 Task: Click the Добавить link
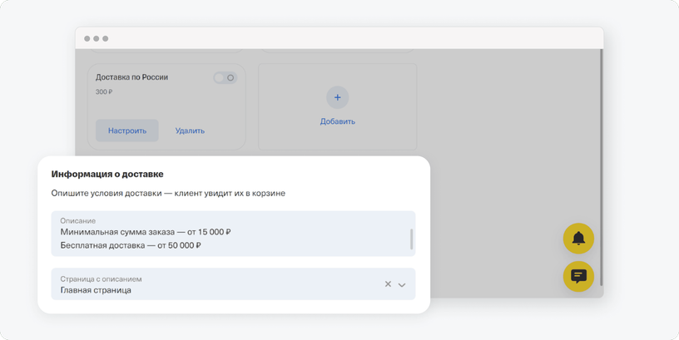[x=338, y=121]
